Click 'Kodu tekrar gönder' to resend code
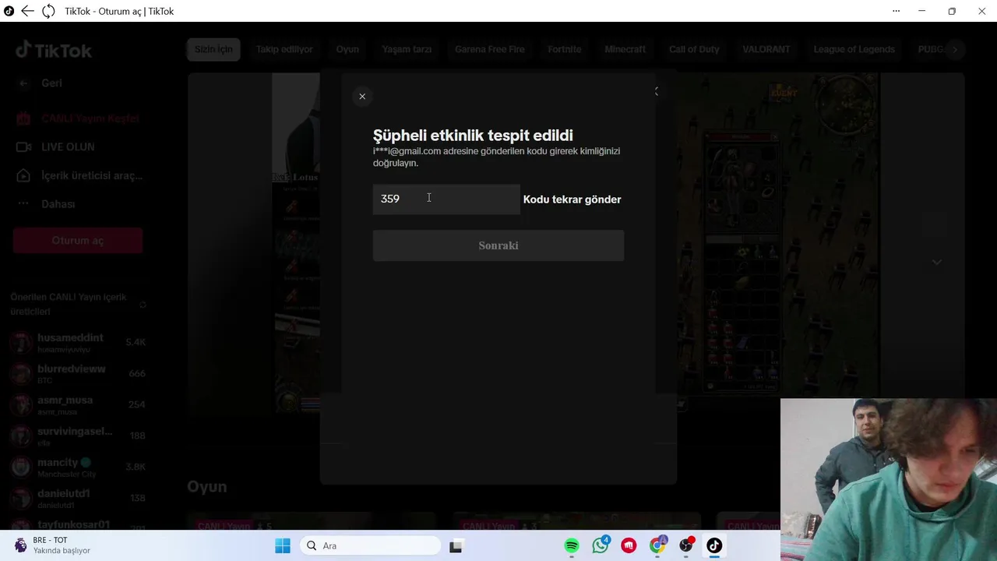Viewport: 997px width, 561px height. tap(572, 199)
